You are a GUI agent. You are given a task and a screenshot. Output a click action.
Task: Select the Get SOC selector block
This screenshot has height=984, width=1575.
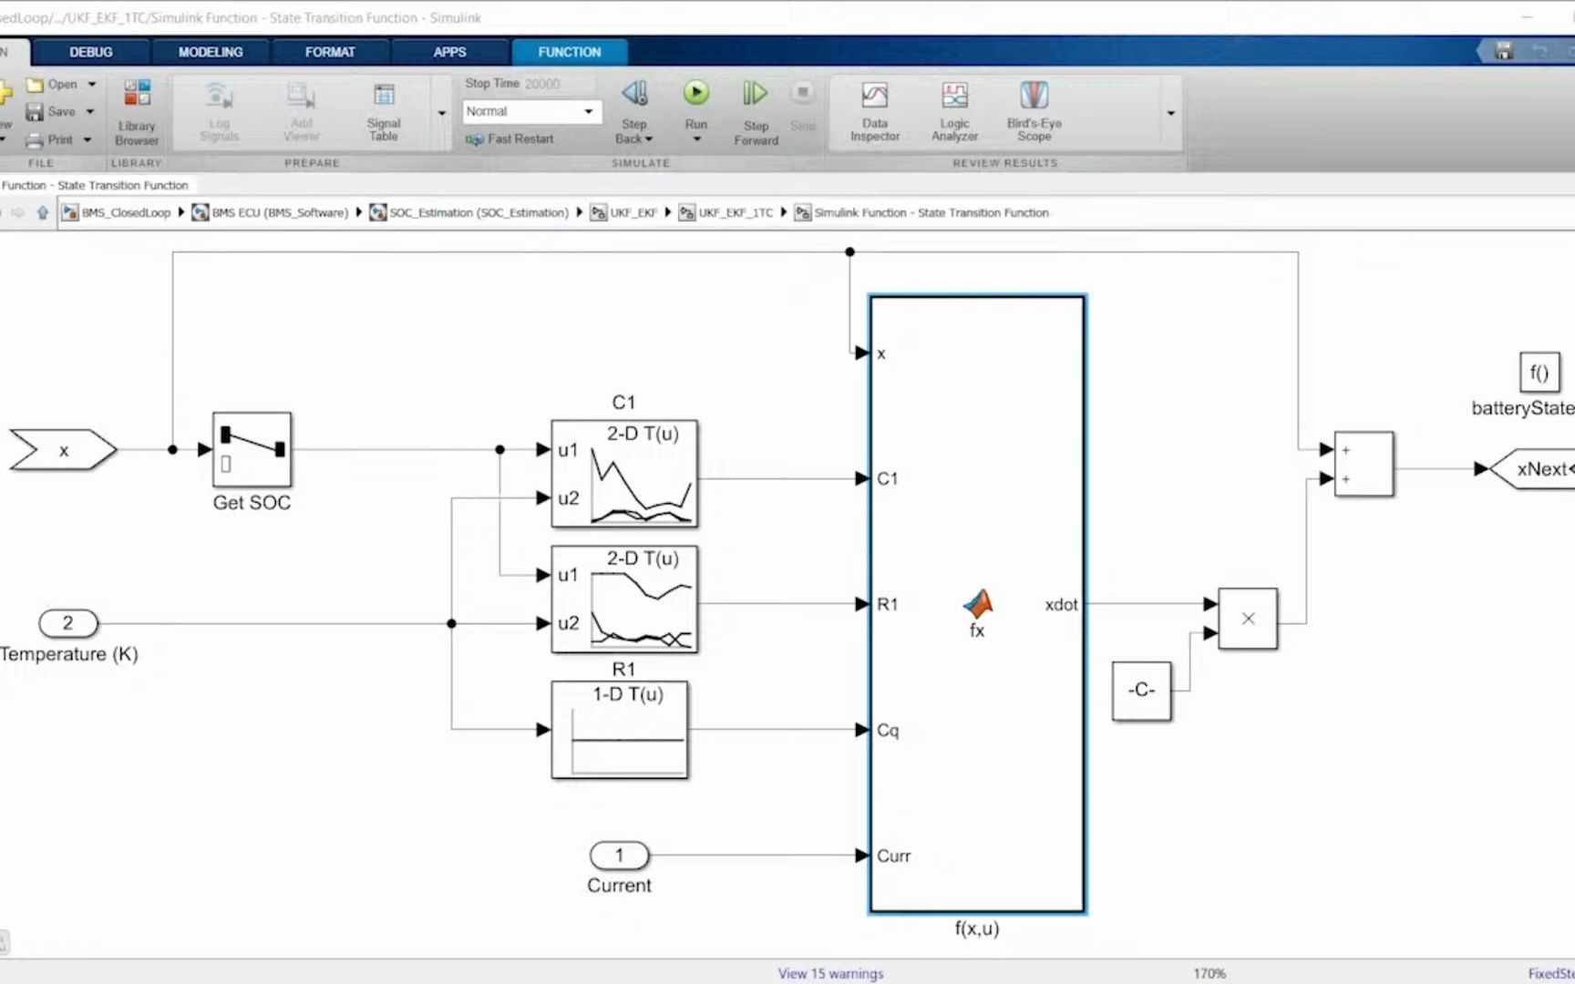252,449
